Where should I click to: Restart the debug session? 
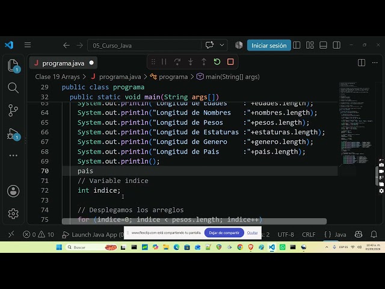217,61
